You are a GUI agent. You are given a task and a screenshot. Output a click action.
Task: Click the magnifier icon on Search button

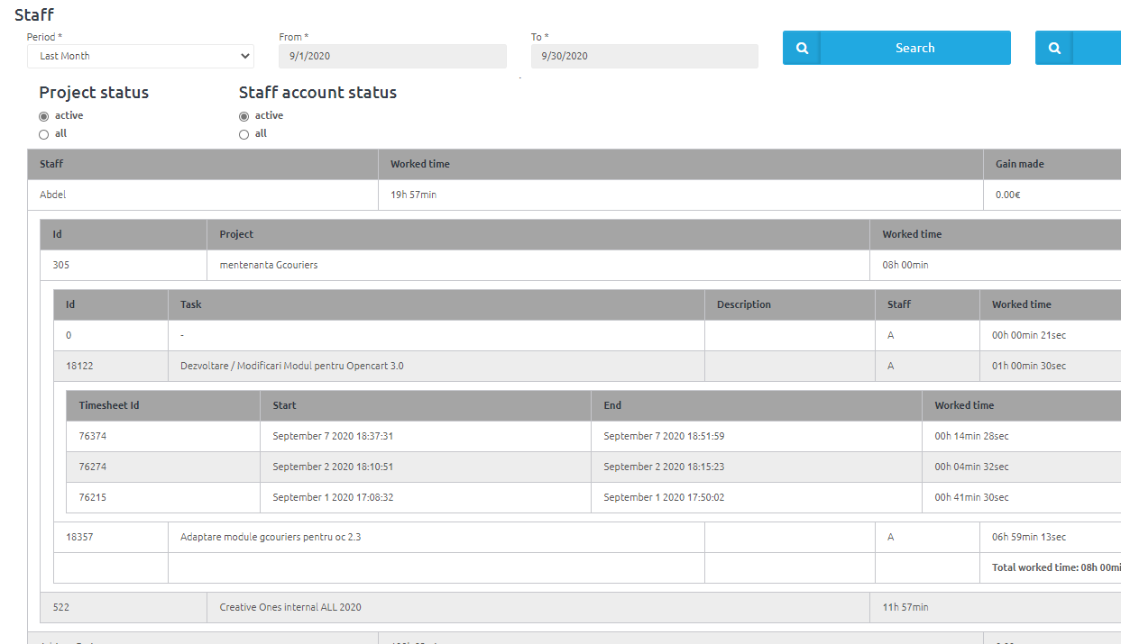802,48
